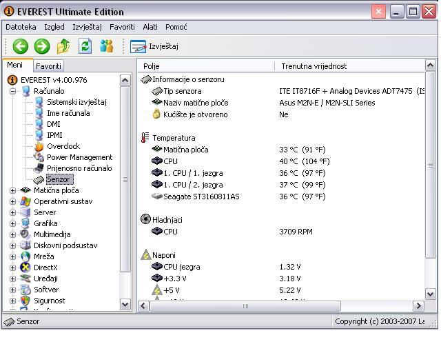Viewport: 441px width, 353px height.
Task: Expand the Matična ploča tree node
Action: [x=13, y=190]
